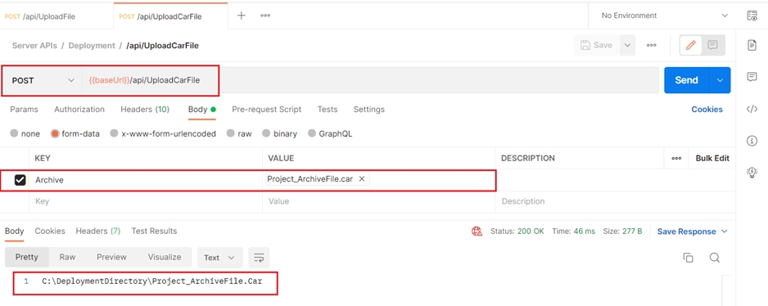Open the No Environment dropdown
Screen dimensions: 768x306
[664, 16]
